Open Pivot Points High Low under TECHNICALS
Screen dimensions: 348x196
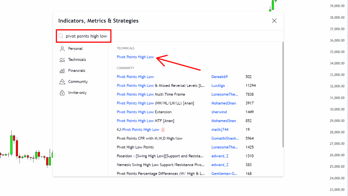[135, 57]
